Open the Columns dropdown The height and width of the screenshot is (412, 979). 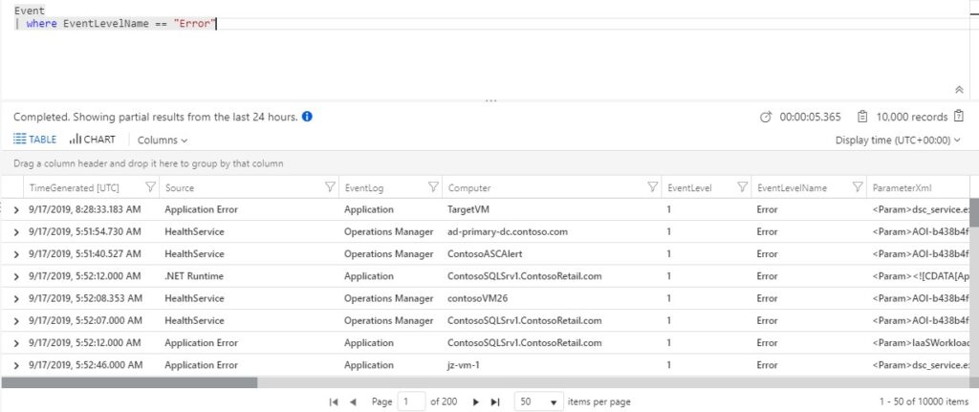point(163,141)
